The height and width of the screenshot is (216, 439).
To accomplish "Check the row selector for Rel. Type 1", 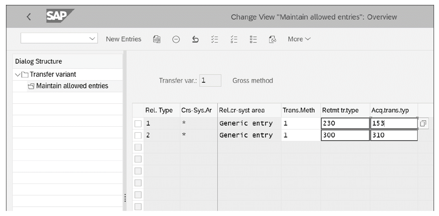I will point(138,123).
